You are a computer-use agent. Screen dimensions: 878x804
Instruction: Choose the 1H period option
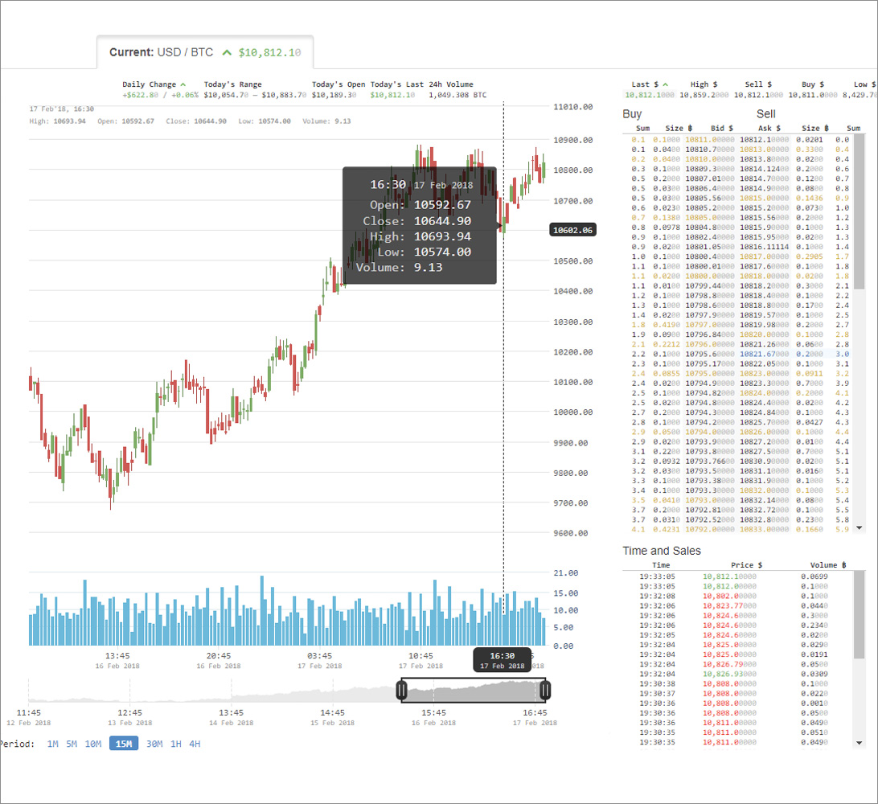point(176,744)
